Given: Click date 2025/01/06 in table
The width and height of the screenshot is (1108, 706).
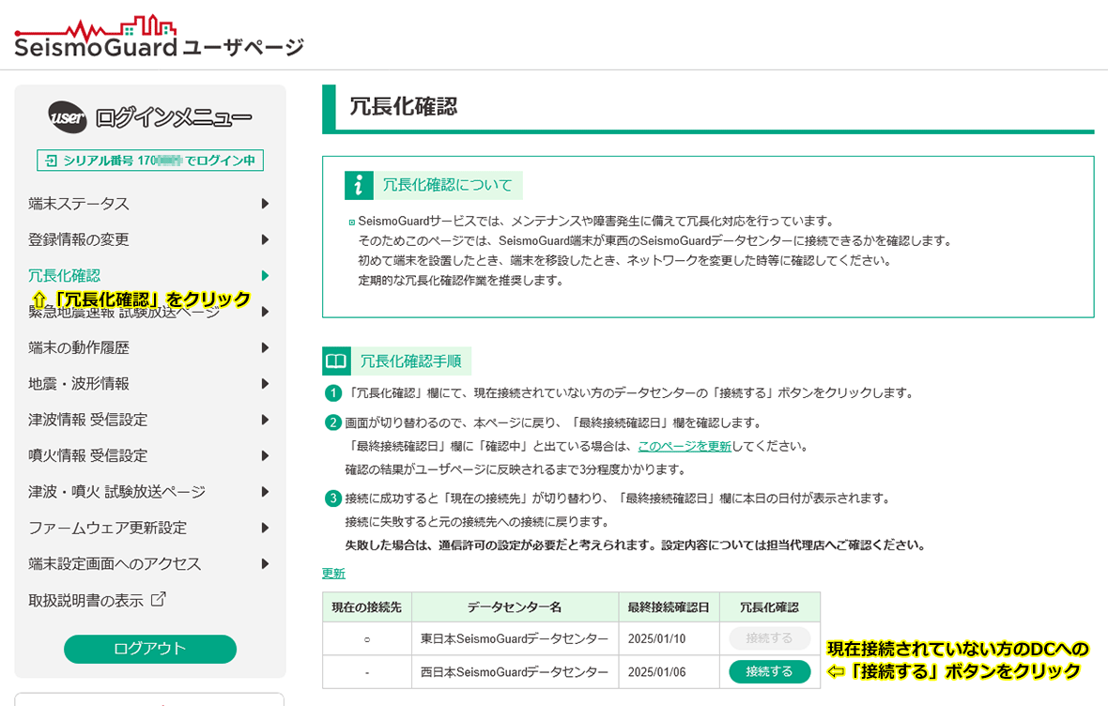Looking at the screenshot, I should (656, 672).
